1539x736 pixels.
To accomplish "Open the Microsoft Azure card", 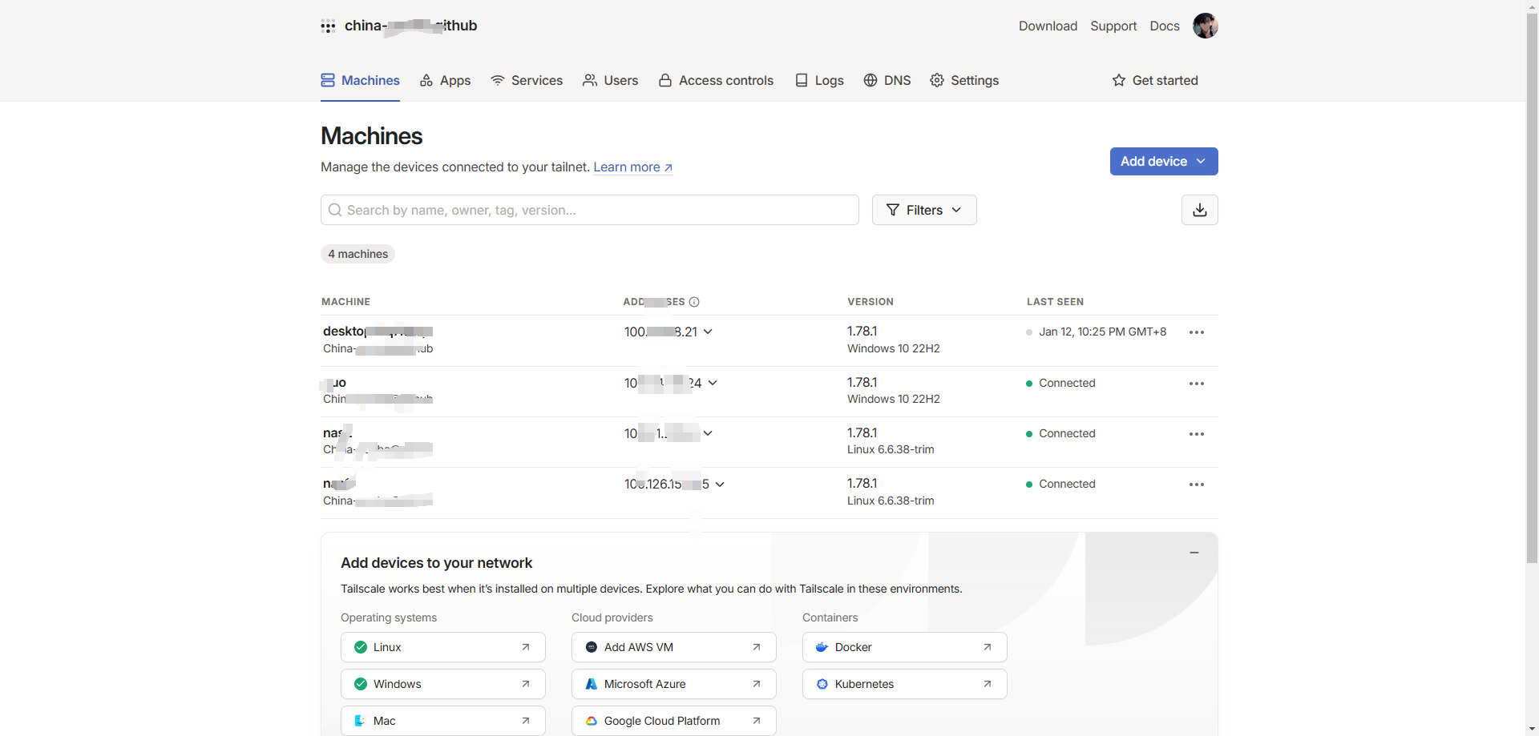I will (674, 684).
